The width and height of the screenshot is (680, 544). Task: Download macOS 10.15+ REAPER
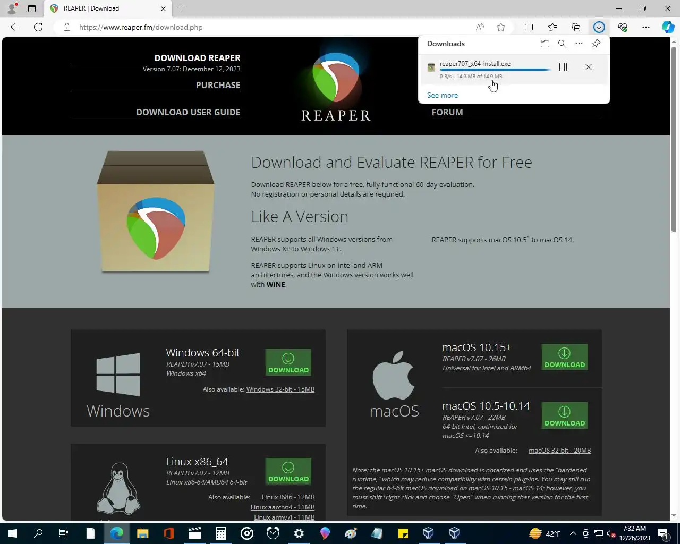tap(565, 357)
